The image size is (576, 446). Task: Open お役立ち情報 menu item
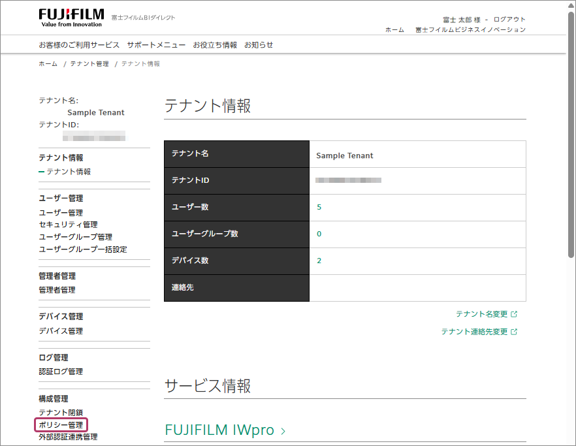(215, 45)
